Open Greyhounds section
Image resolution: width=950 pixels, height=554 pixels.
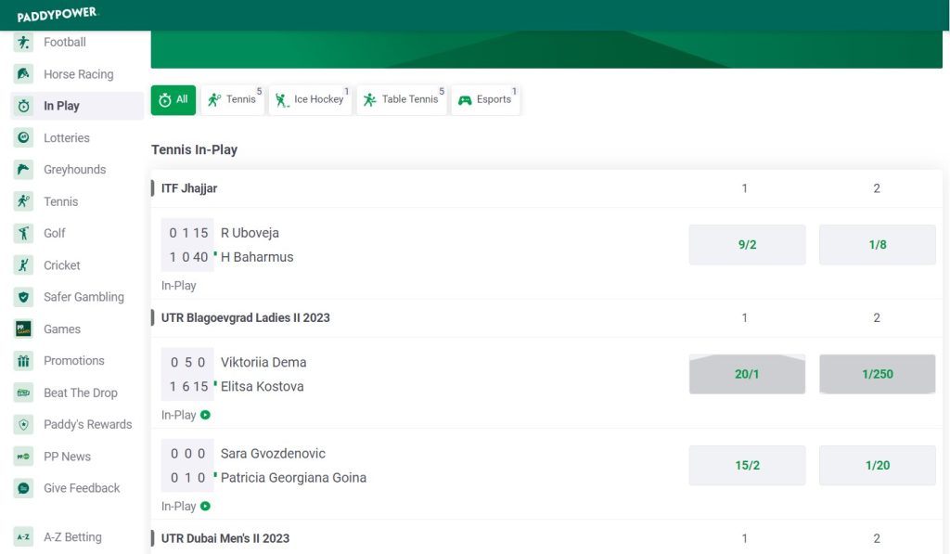(74, 170)
